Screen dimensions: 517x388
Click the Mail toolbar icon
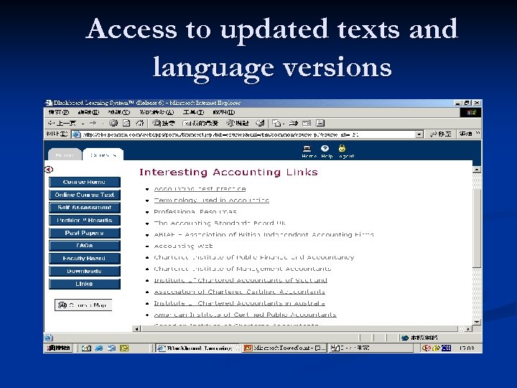pyautogui.click(x=276, y=124)
